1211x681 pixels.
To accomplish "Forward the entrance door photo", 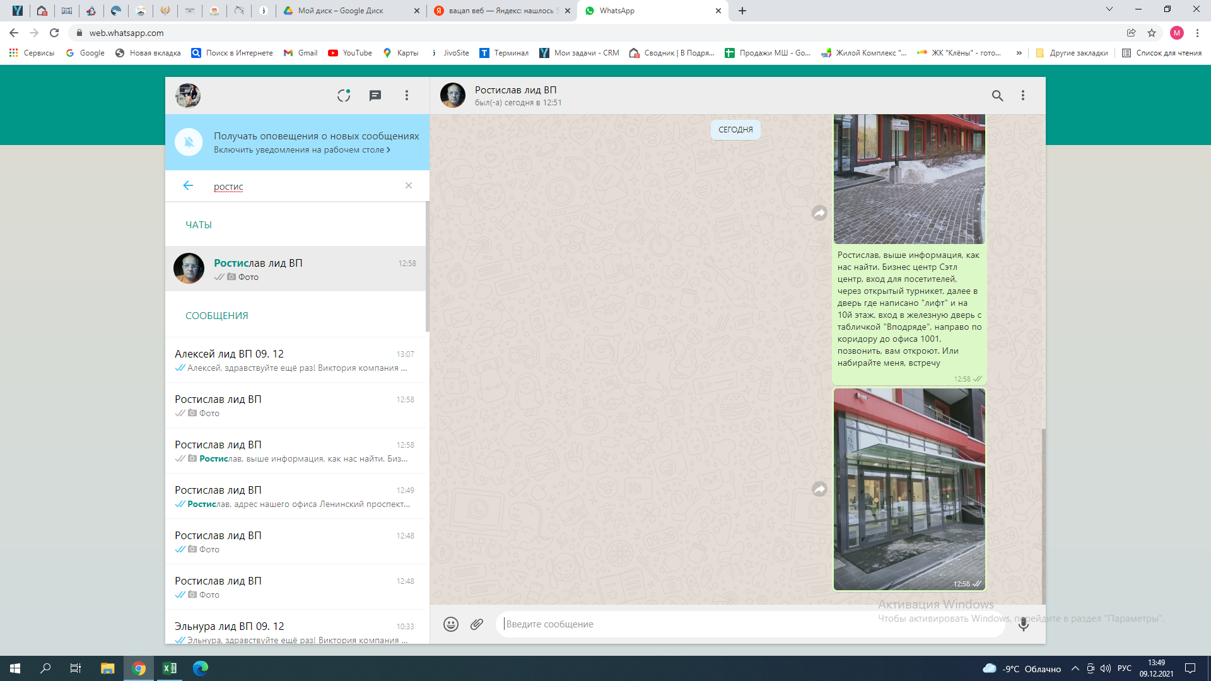I will click(x=819, y=489).
